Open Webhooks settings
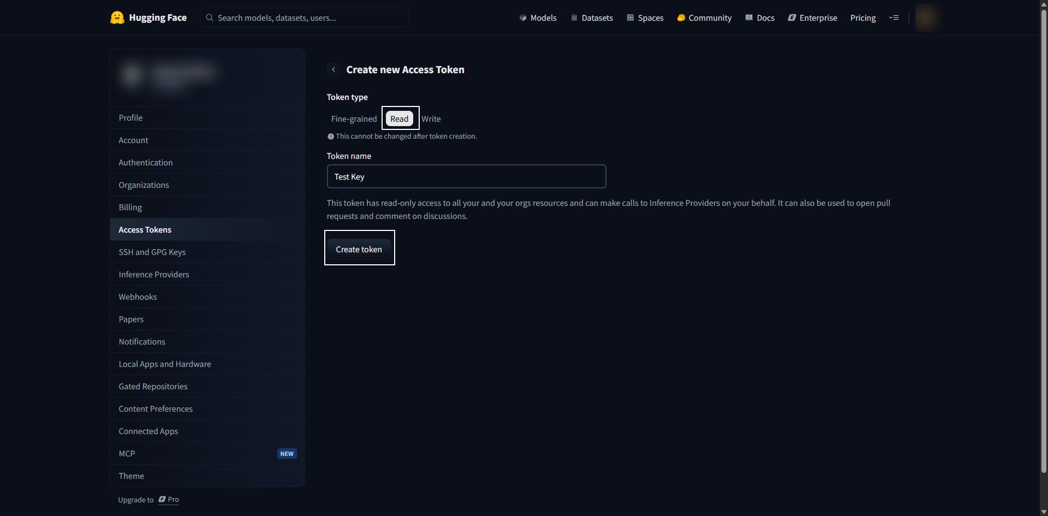This screenshot has height=516, width=1048. point(207,296)
